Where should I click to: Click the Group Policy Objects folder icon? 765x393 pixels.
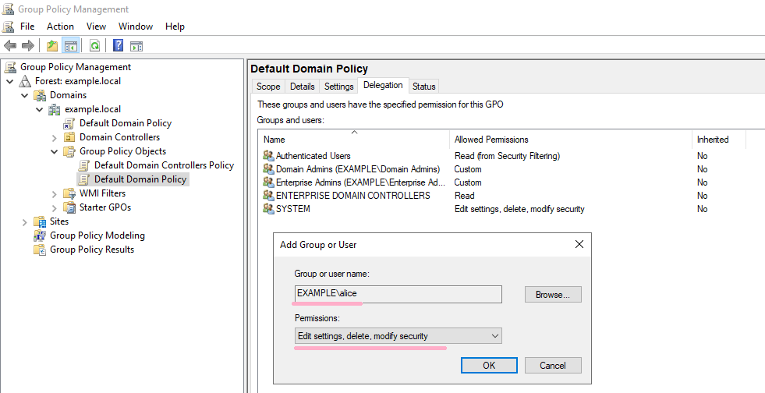(x=69, y=151)
